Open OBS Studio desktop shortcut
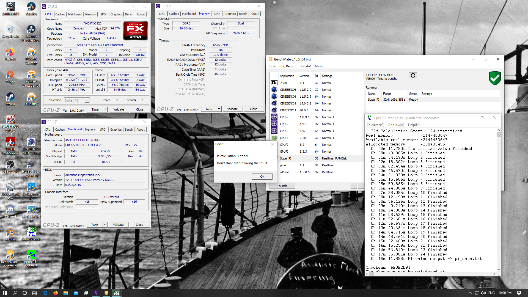 [10, 166]
